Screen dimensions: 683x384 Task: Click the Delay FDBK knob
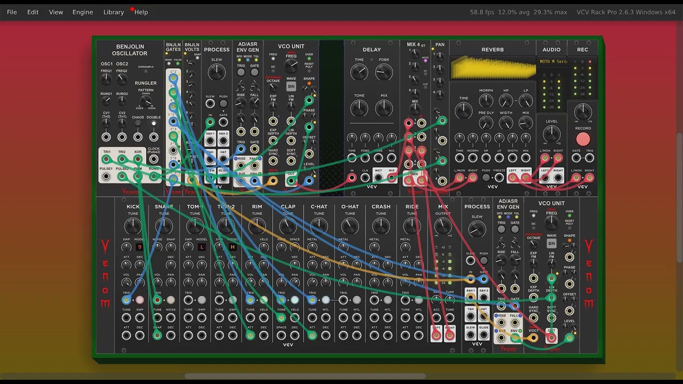click(384, 71)
